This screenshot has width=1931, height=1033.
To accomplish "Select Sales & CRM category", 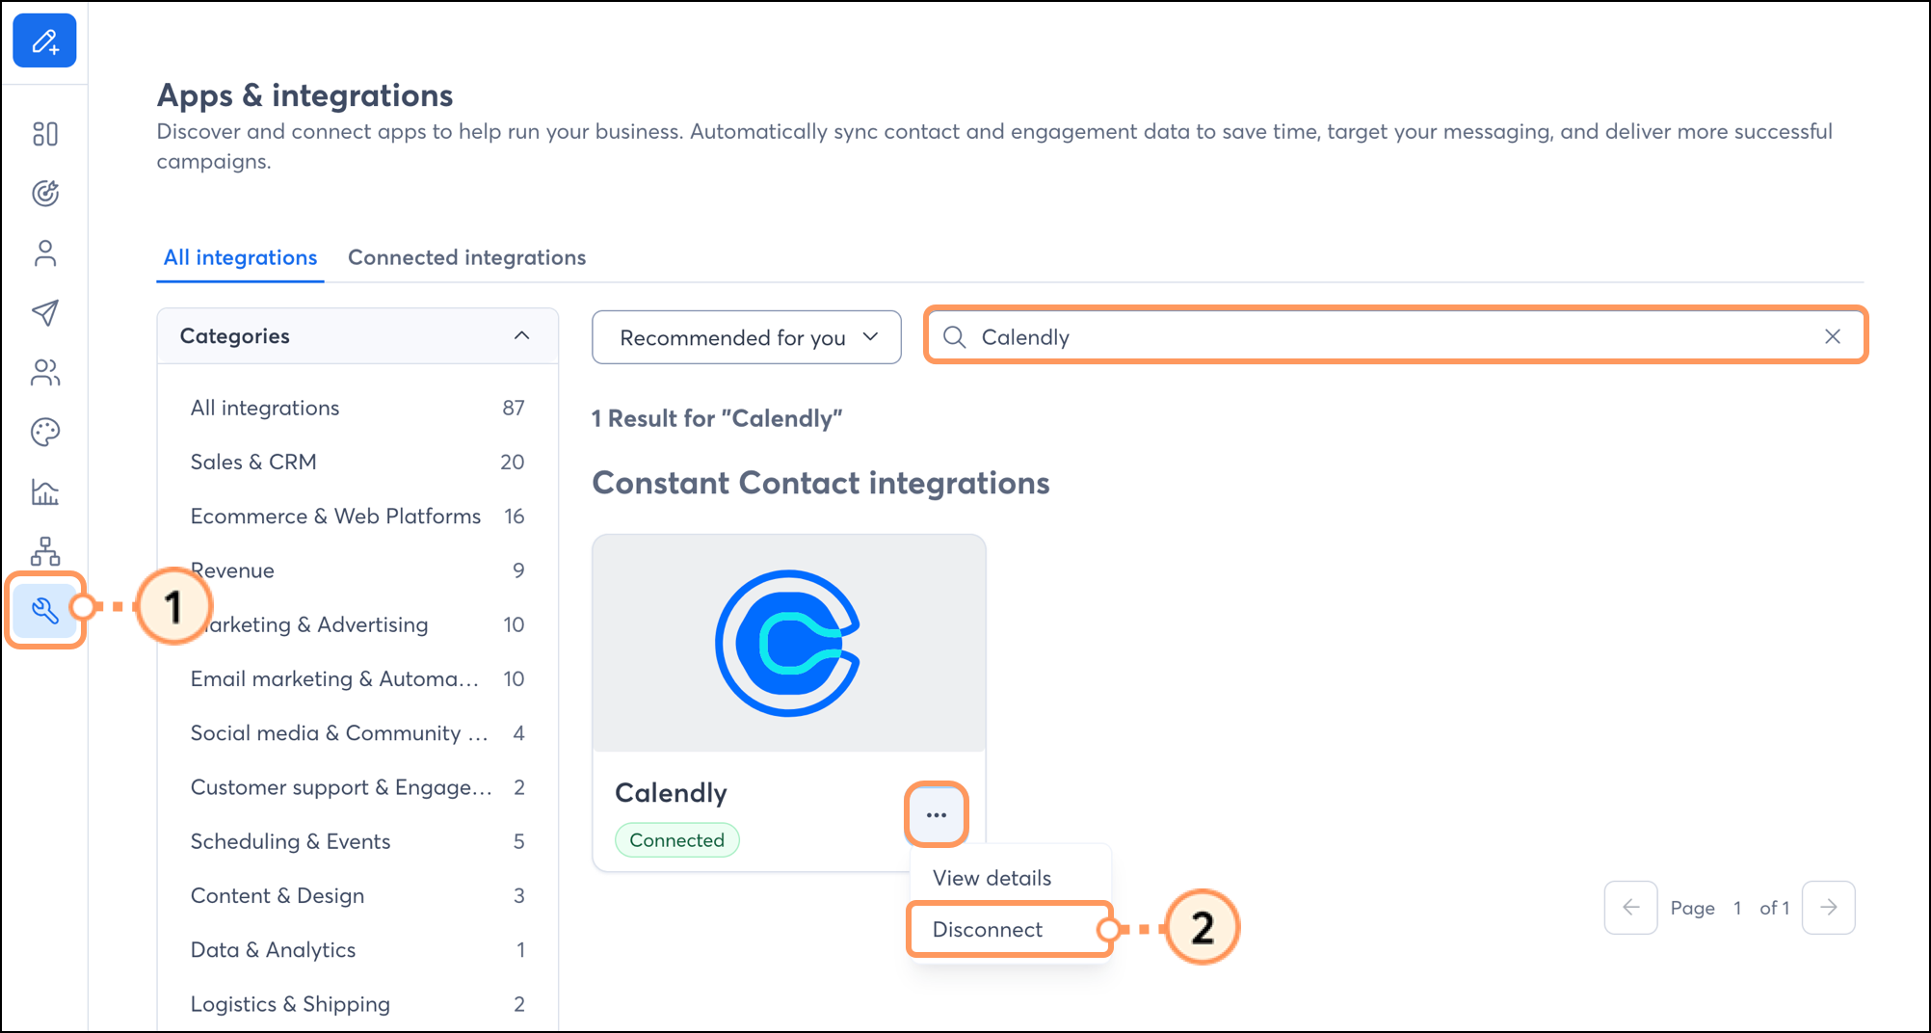I will tap(357, 462).
